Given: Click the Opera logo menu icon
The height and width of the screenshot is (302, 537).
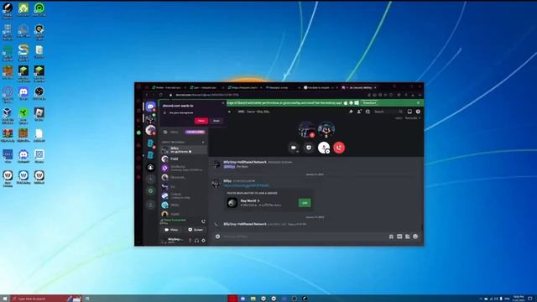Looking at the screenshot, I should [138, 87].
